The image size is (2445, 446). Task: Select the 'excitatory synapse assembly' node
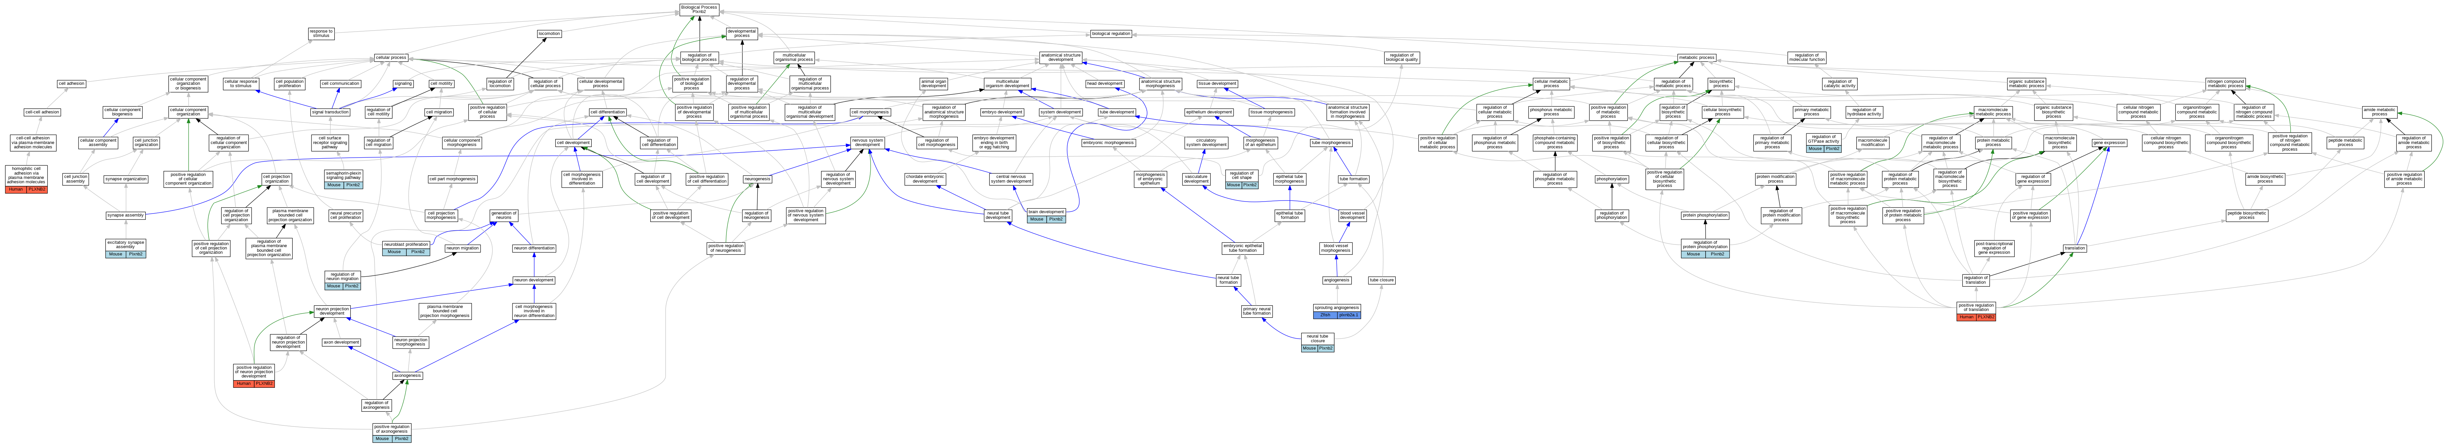coord(126,249)
